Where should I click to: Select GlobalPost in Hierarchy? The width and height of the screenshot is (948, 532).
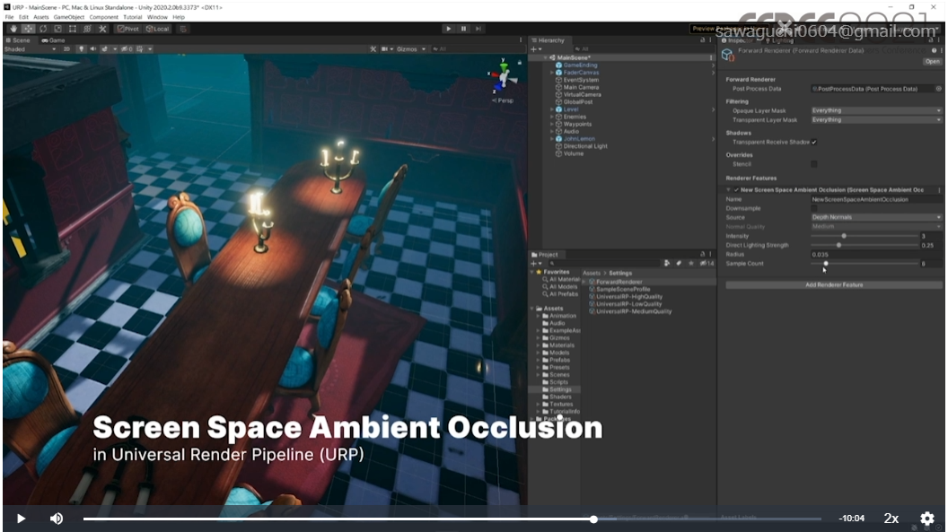577,102
